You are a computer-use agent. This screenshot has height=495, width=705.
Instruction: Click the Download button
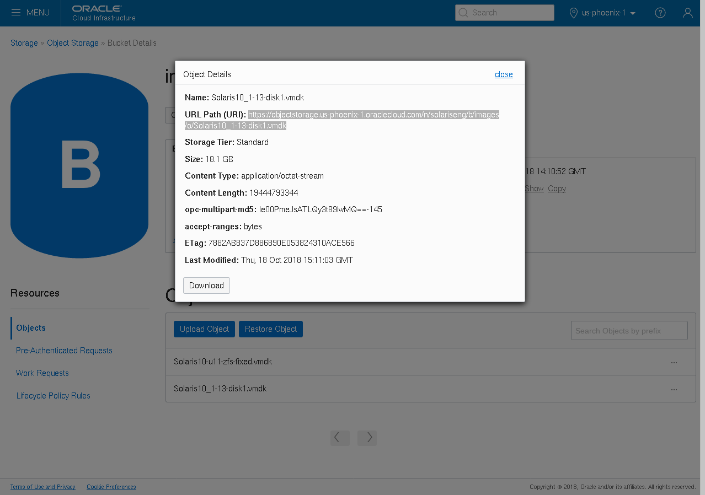click(x=206, y=286)
